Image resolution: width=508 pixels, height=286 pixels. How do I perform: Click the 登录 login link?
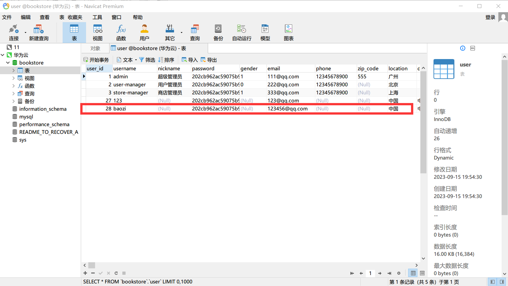[x=490, y=17]
